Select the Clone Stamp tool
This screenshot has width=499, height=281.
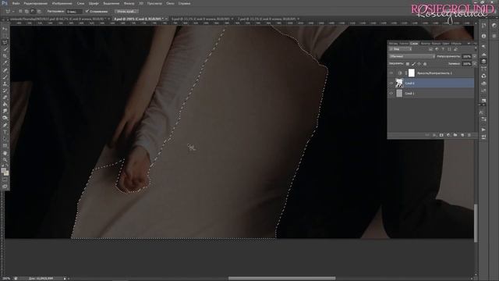point(5,84)
